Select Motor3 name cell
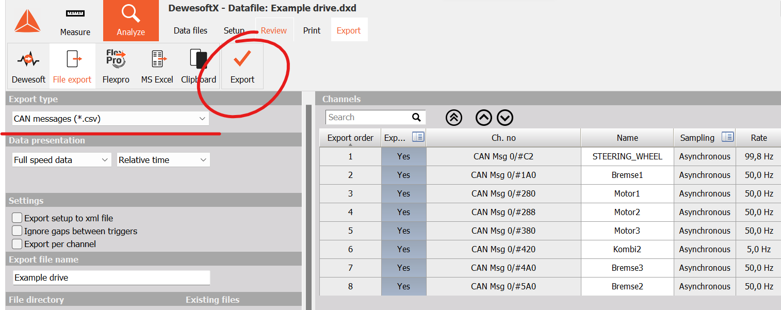The image size is (781, 310). coord(627,231)
